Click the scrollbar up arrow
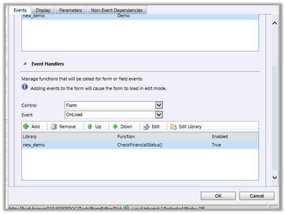Screen dimensions: 285x214 coord(275,22)
